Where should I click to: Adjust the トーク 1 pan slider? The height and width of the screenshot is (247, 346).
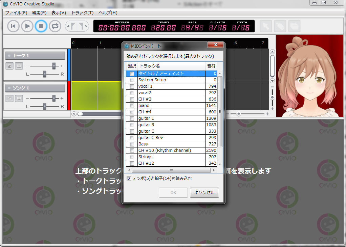pos(45,74)
